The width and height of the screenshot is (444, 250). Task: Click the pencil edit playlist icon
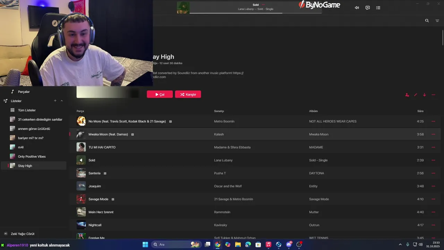416,95
